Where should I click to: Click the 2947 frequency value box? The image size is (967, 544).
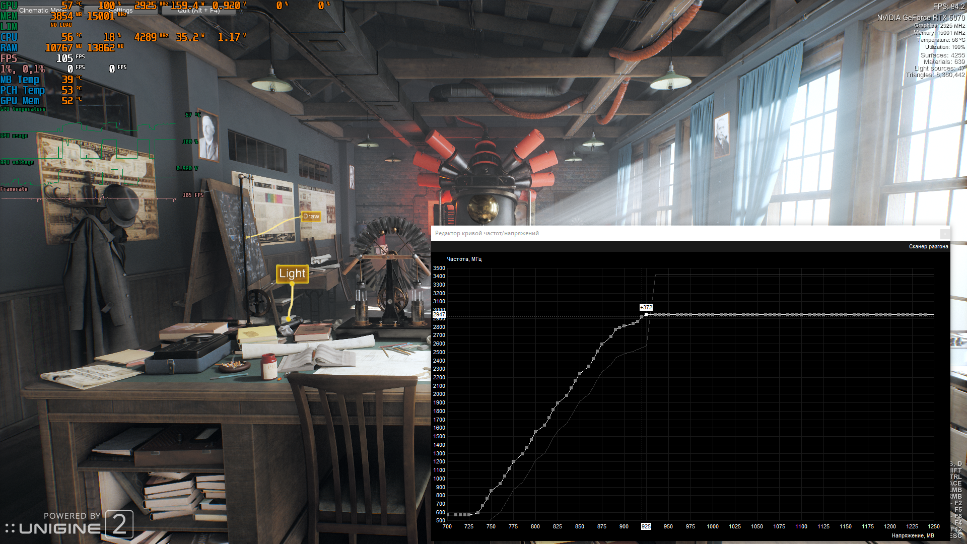439,314
